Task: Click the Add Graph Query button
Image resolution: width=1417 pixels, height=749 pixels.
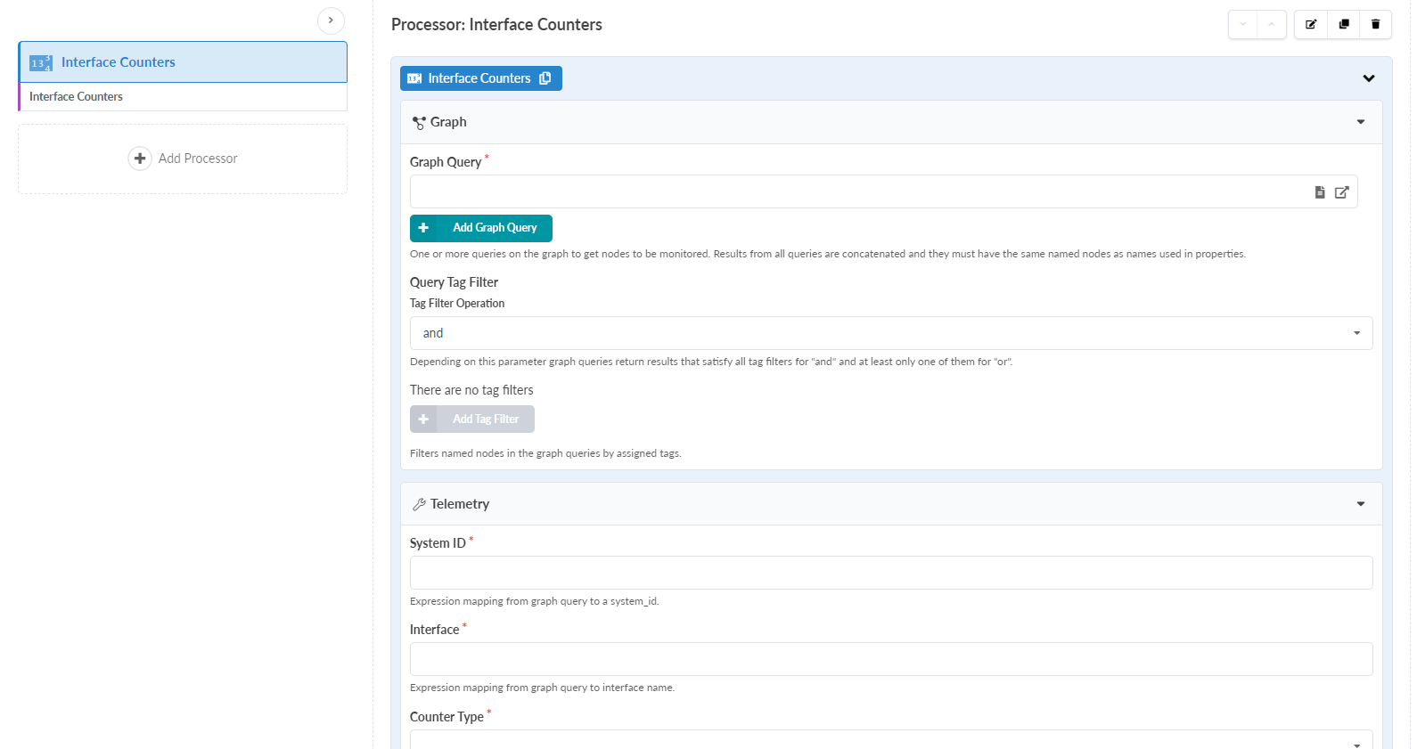Action: coord(481,228)
